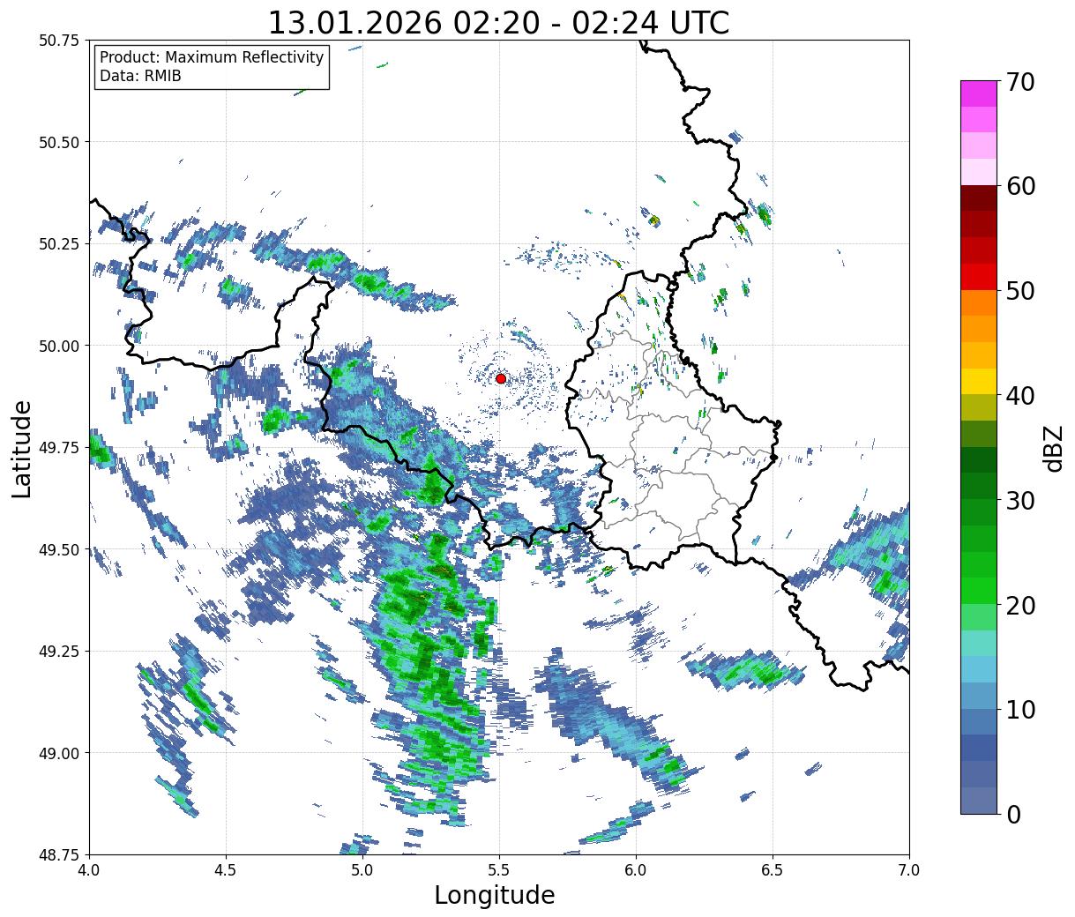Click the colorbar tick label 40
The height and width of the screenshot is (917, 1075).
(1020, 395)
